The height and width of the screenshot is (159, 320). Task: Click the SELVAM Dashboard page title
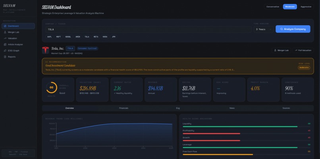click(x=56, y=8)
